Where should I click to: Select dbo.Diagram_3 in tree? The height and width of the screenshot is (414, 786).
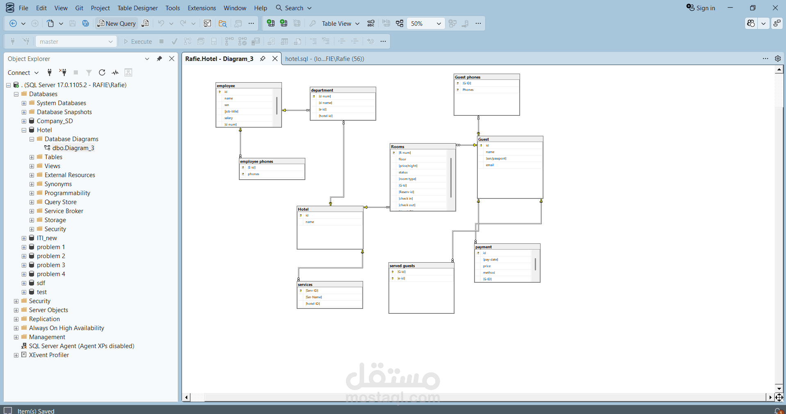pyautogui.click(x=73, y=148)
